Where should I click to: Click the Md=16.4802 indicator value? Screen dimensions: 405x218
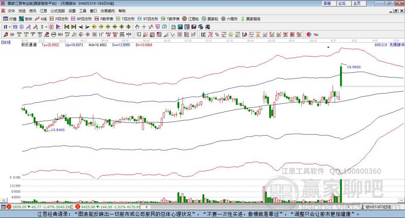click(98, 45)
